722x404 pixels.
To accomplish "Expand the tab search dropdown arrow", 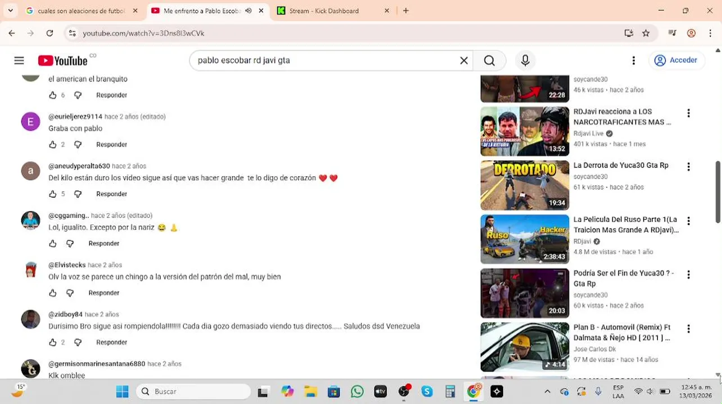I will click(10, 11).
